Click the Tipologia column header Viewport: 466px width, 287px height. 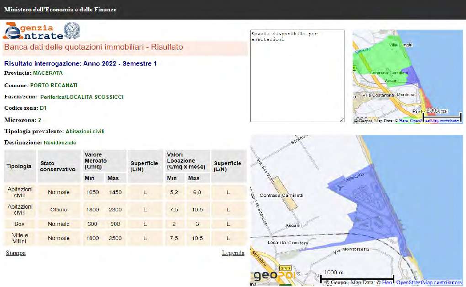coord(19,166)
